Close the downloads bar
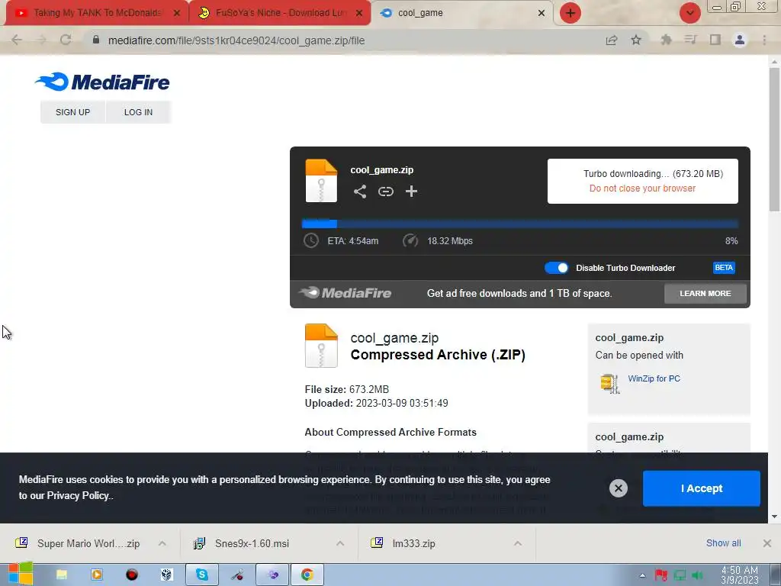781x586 pixels. [x=767, y=543]
